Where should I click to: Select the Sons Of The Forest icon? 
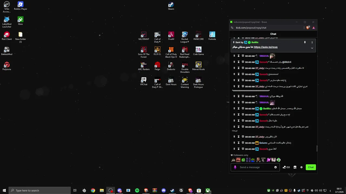point(144,52)
